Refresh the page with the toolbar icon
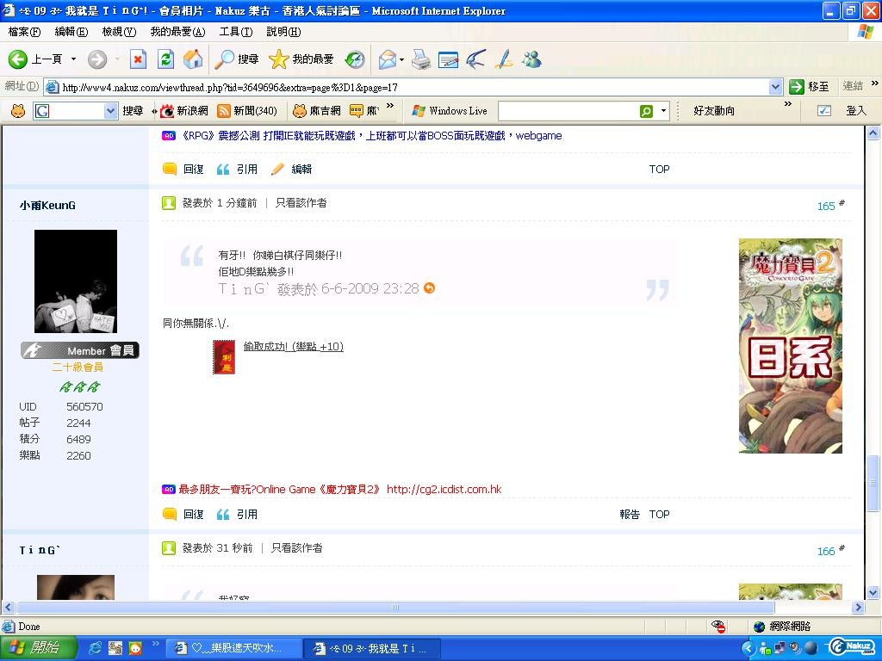Viewport: 882px width, 661px height. coord(165,59)
